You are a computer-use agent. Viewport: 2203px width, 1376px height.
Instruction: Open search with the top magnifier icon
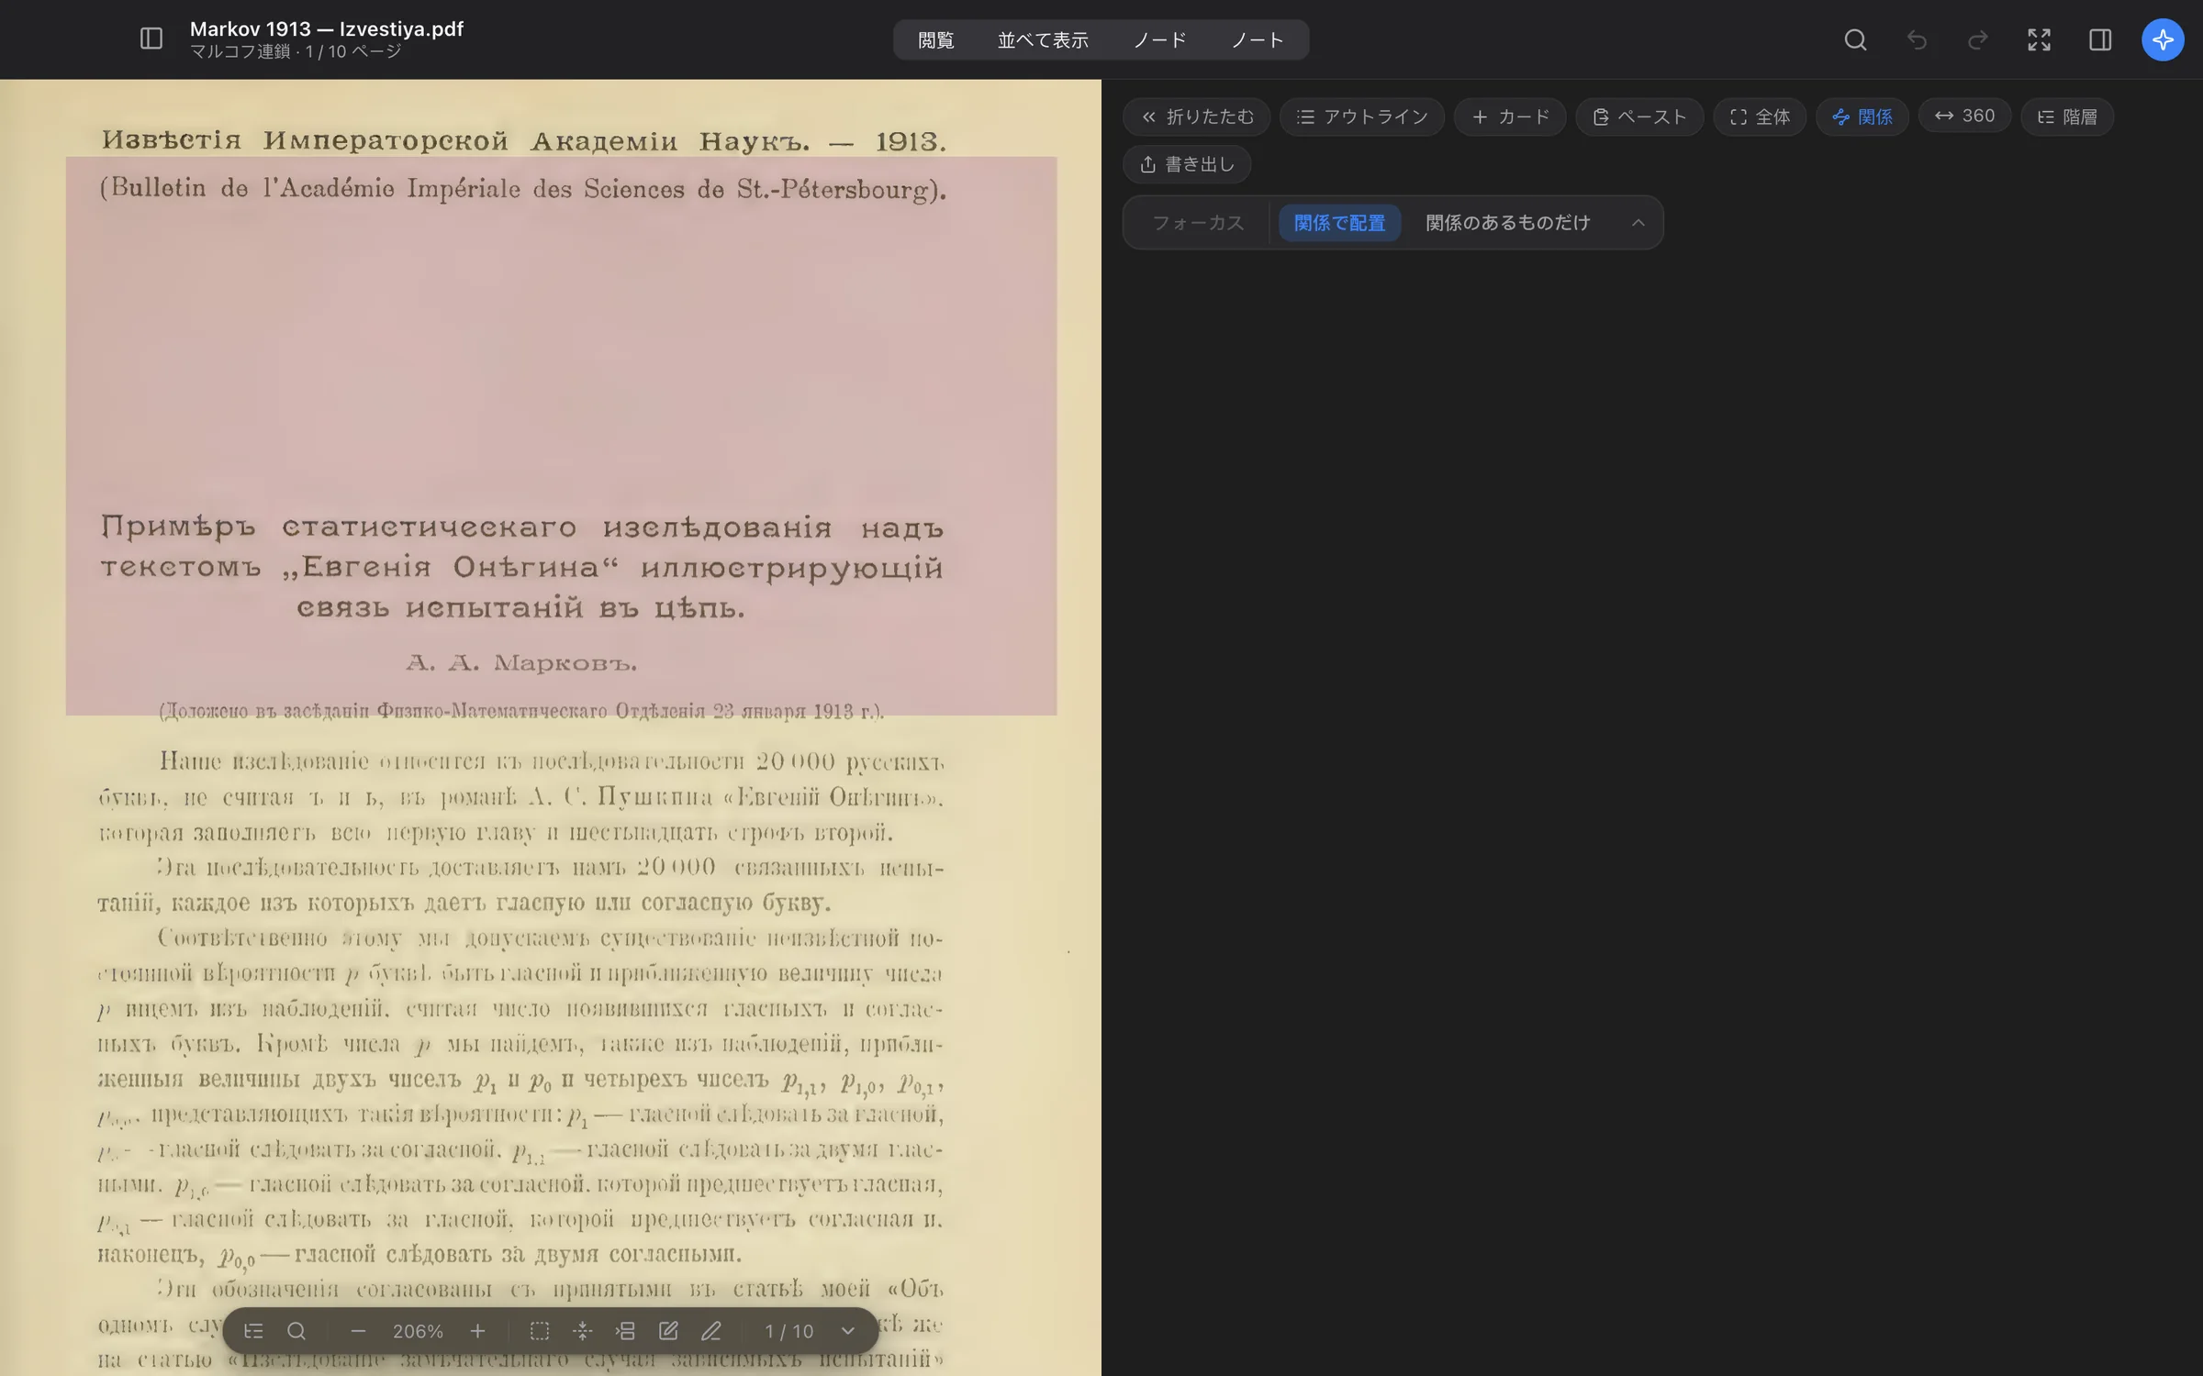pyautogui.click(x=1855, y=39)
